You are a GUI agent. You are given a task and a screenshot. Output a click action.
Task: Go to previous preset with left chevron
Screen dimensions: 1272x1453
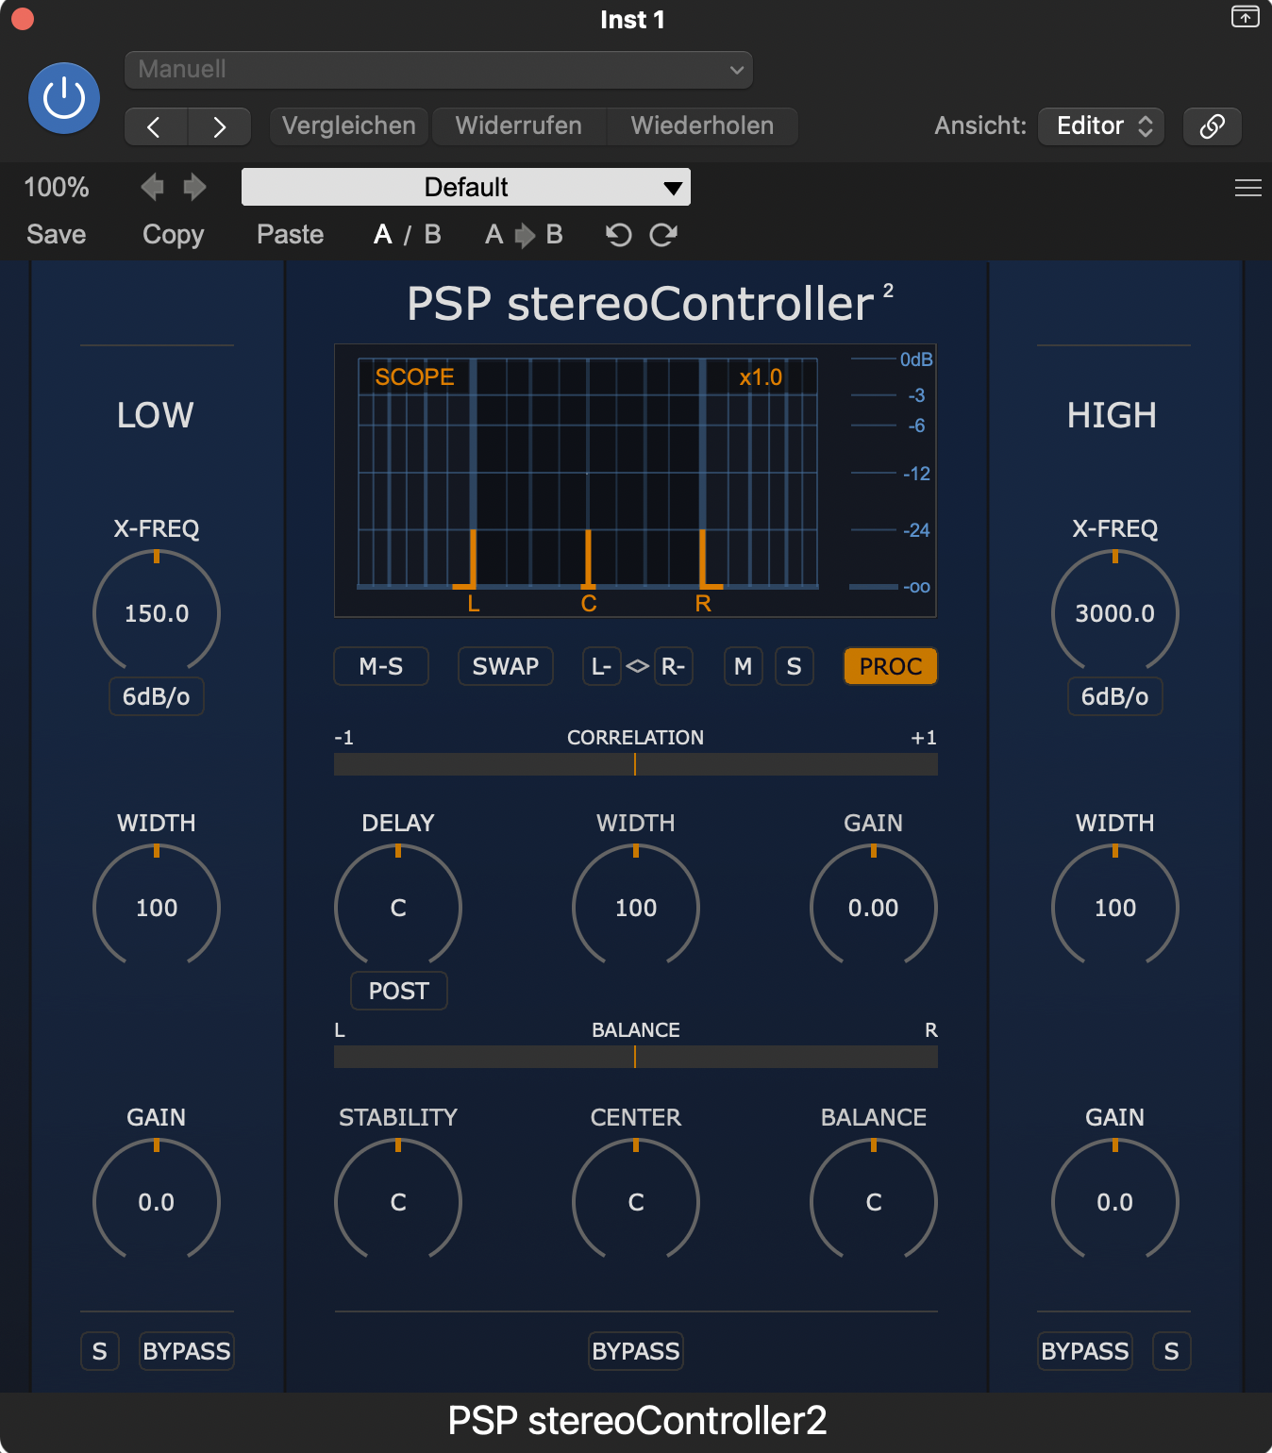point(156,126)
